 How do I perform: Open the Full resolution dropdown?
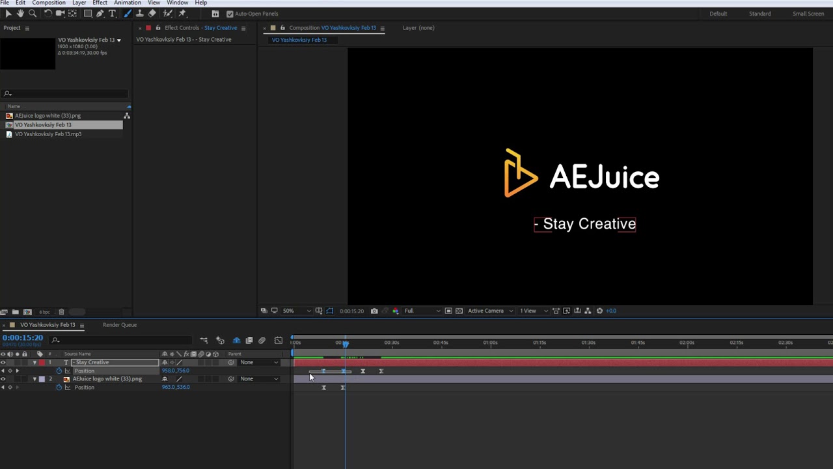(x=422, y=311)
